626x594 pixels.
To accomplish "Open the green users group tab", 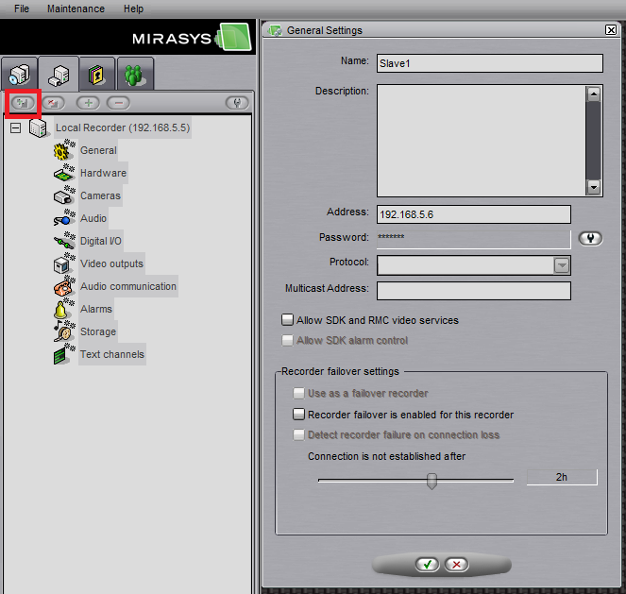I will (137, 74).
